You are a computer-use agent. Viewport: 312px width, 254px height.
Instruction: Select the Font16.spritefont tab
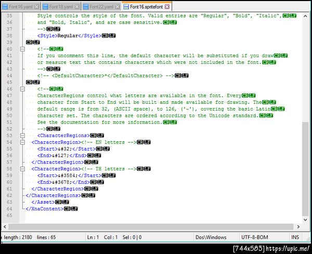pyautogui.click(x=147, y=7)
